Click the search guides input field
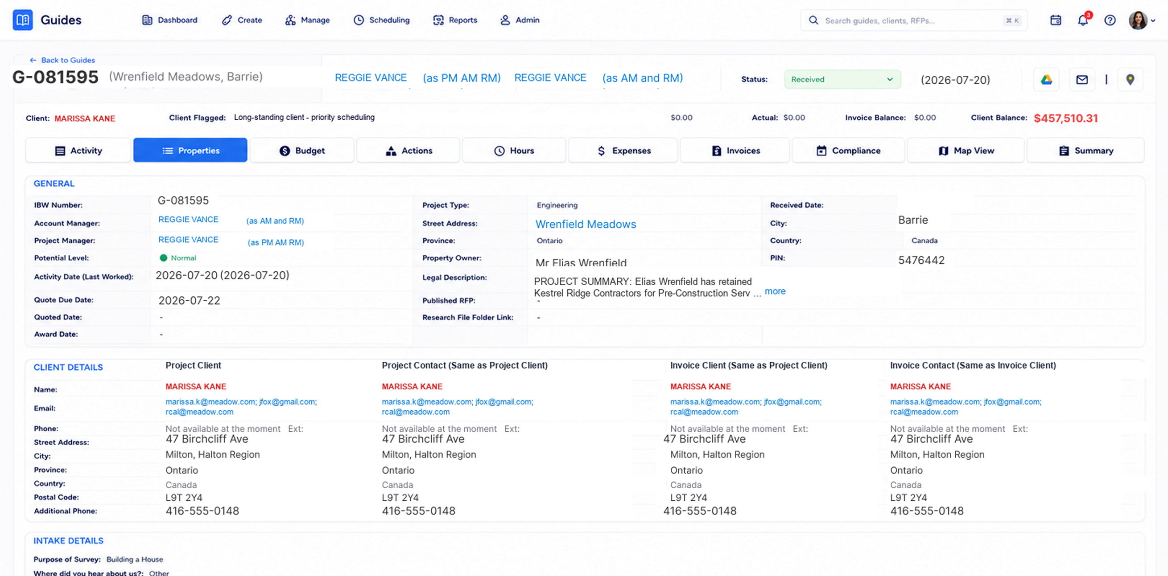The width and height of the screenshot is (1168, 576). [x=914, y=20]
